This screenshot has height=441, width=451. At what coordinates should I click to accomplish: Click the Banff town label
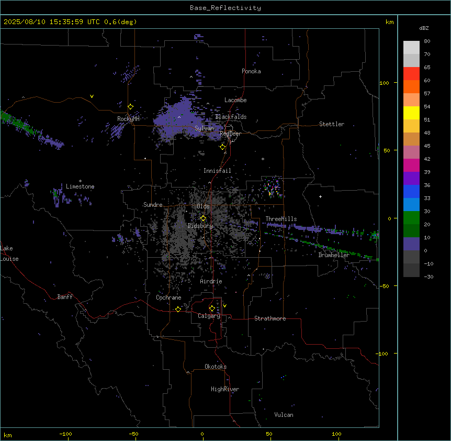[65, 297]
